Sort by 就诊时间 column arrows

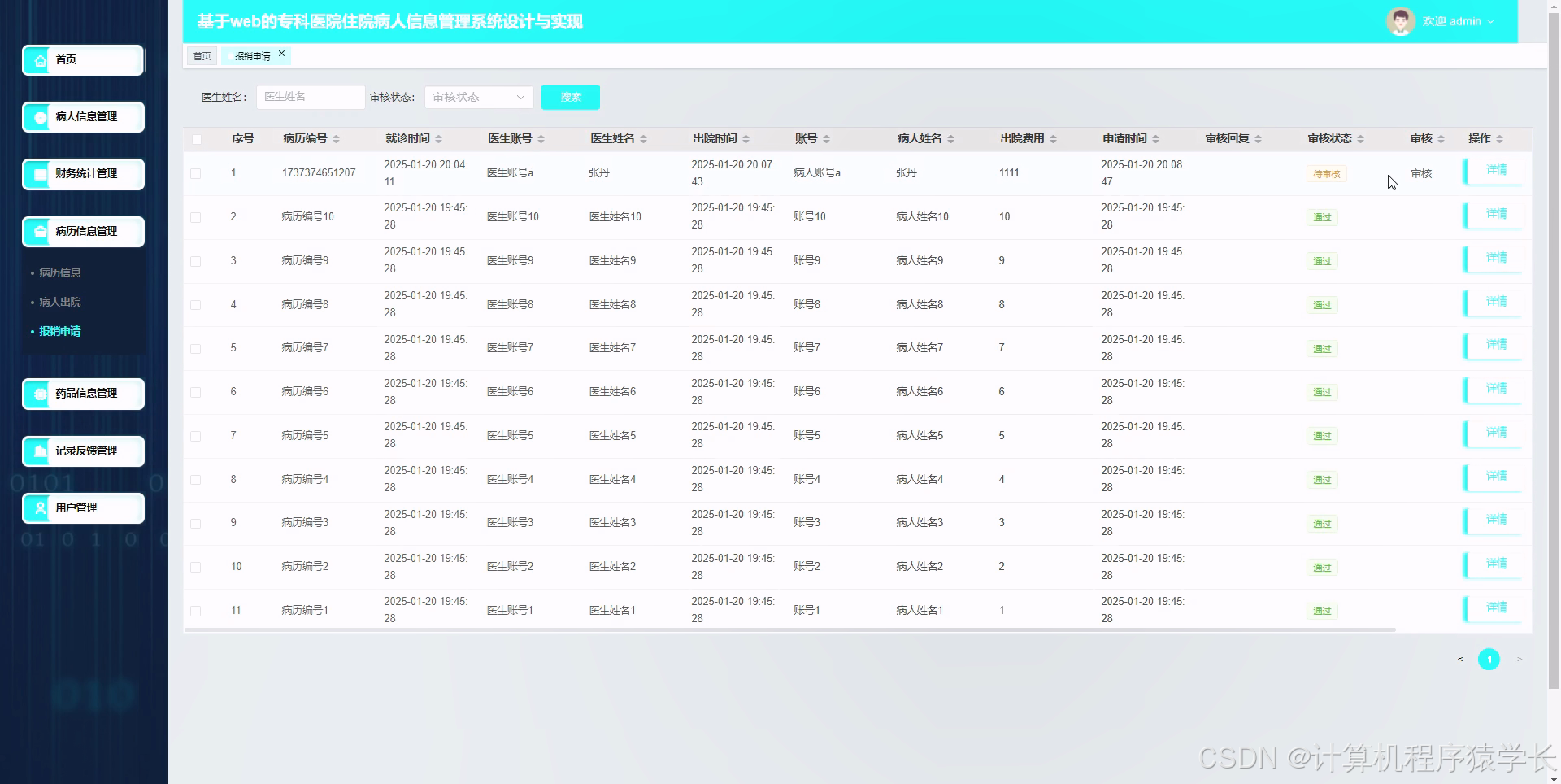click(438, 139)
